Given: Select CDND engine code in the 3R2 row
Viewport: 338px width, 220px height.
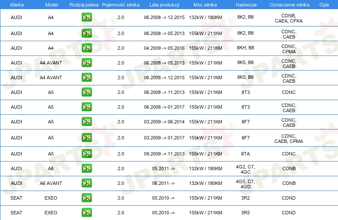Looking at the screenshot, I should pos(289,198).
